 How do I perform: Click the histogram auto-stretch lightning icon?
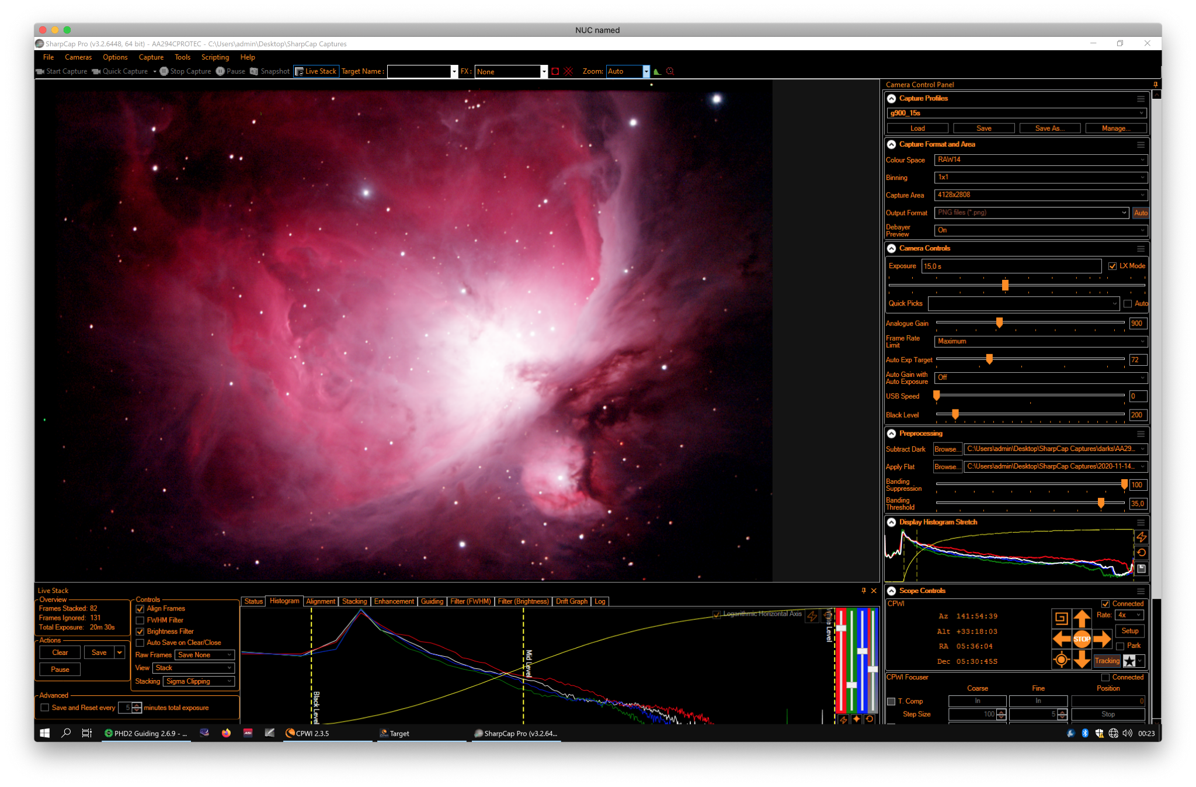(x=1142, y=537)
